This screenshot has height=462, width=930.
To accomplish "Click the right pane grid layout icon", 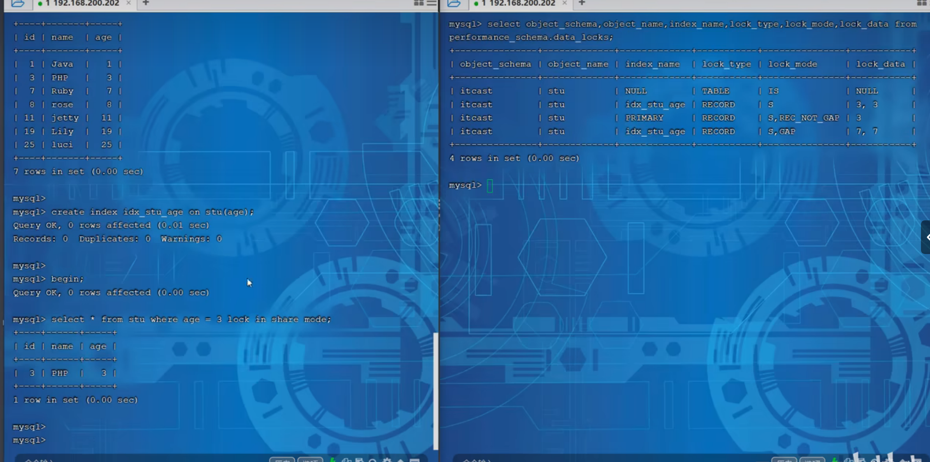I will click(922, 3).
